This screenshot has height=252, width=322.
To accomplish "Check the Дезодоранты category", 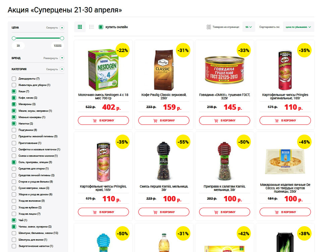I will coord(14,79).
